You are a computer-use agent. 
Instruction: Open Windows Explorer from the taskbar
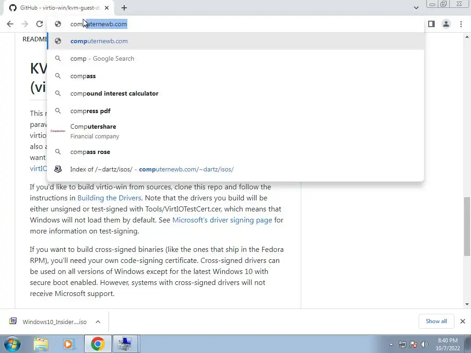tap(41, 344)
